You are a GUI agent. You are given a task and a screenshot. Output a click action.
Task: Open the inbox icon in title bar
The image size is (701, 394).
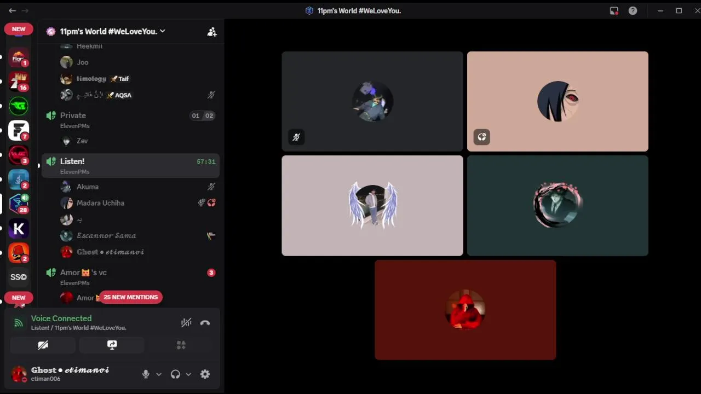click(614, 10)
